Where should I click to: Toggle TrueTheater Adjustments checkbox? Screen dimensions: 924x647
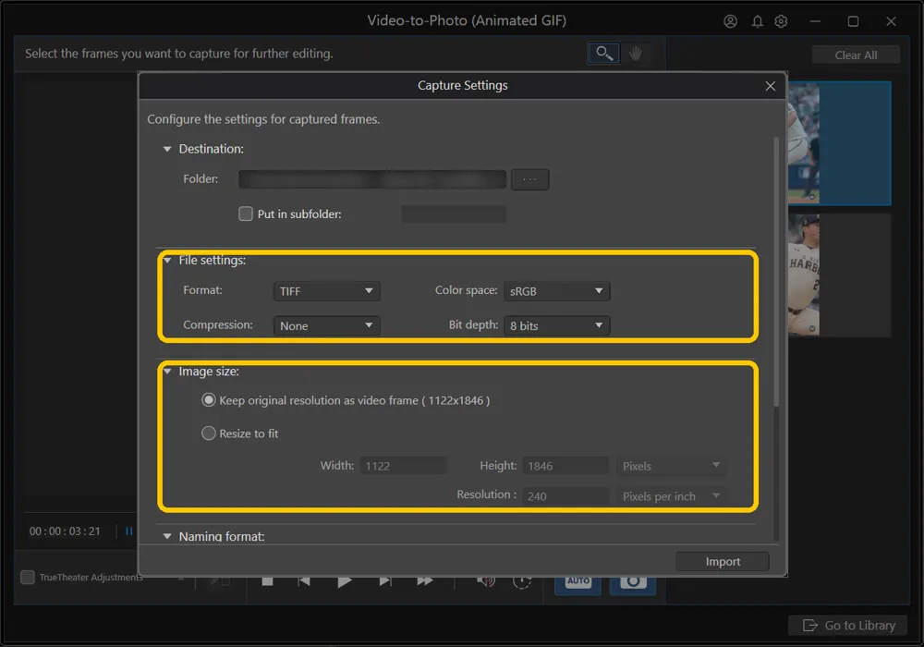tap(28, 577)
